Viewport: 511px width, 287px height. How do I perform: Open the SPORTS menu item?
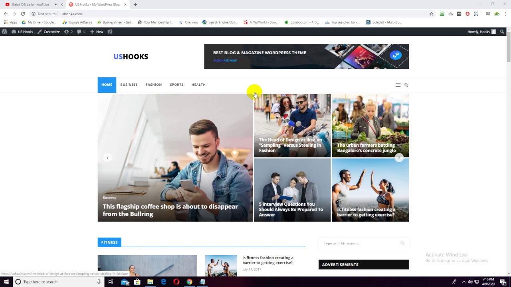click(x=176, y=85)
